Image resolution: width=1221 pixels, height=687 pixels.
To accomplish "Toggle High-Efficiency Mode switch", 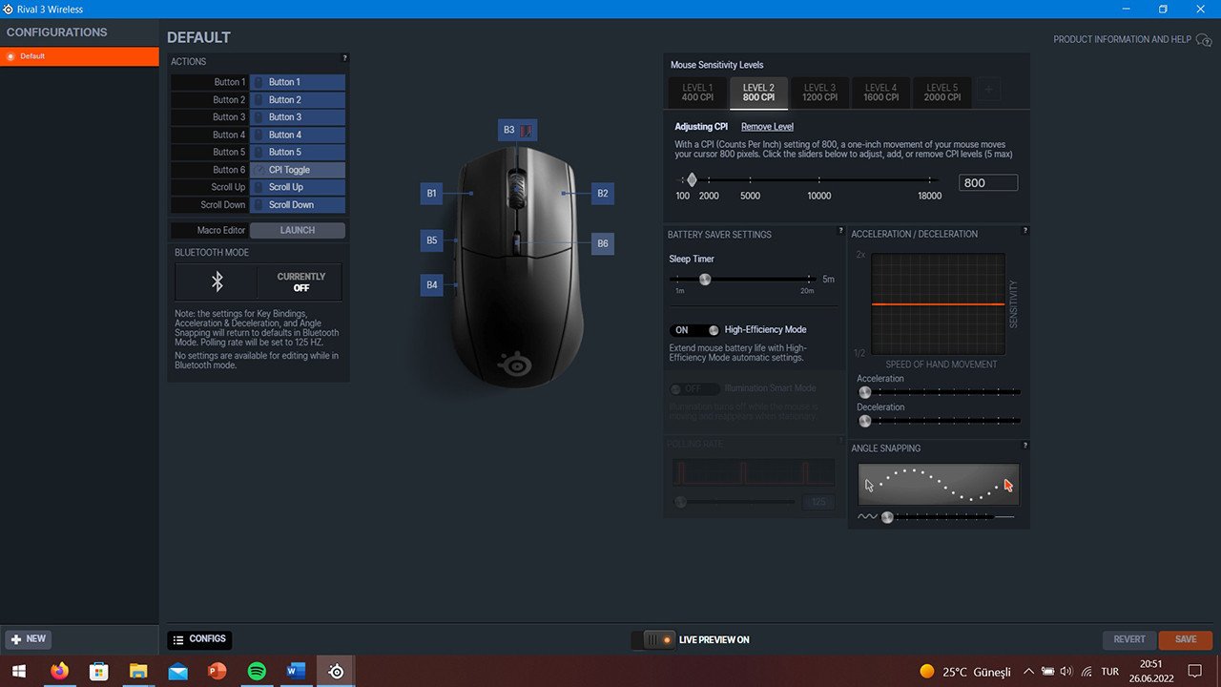I will [x=694, y=330].
